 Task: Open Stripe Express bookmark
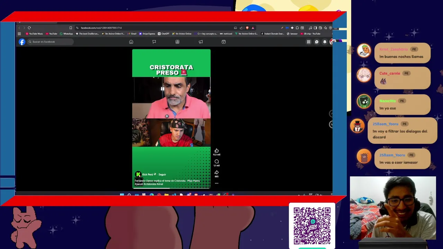[x=147, y=34]
